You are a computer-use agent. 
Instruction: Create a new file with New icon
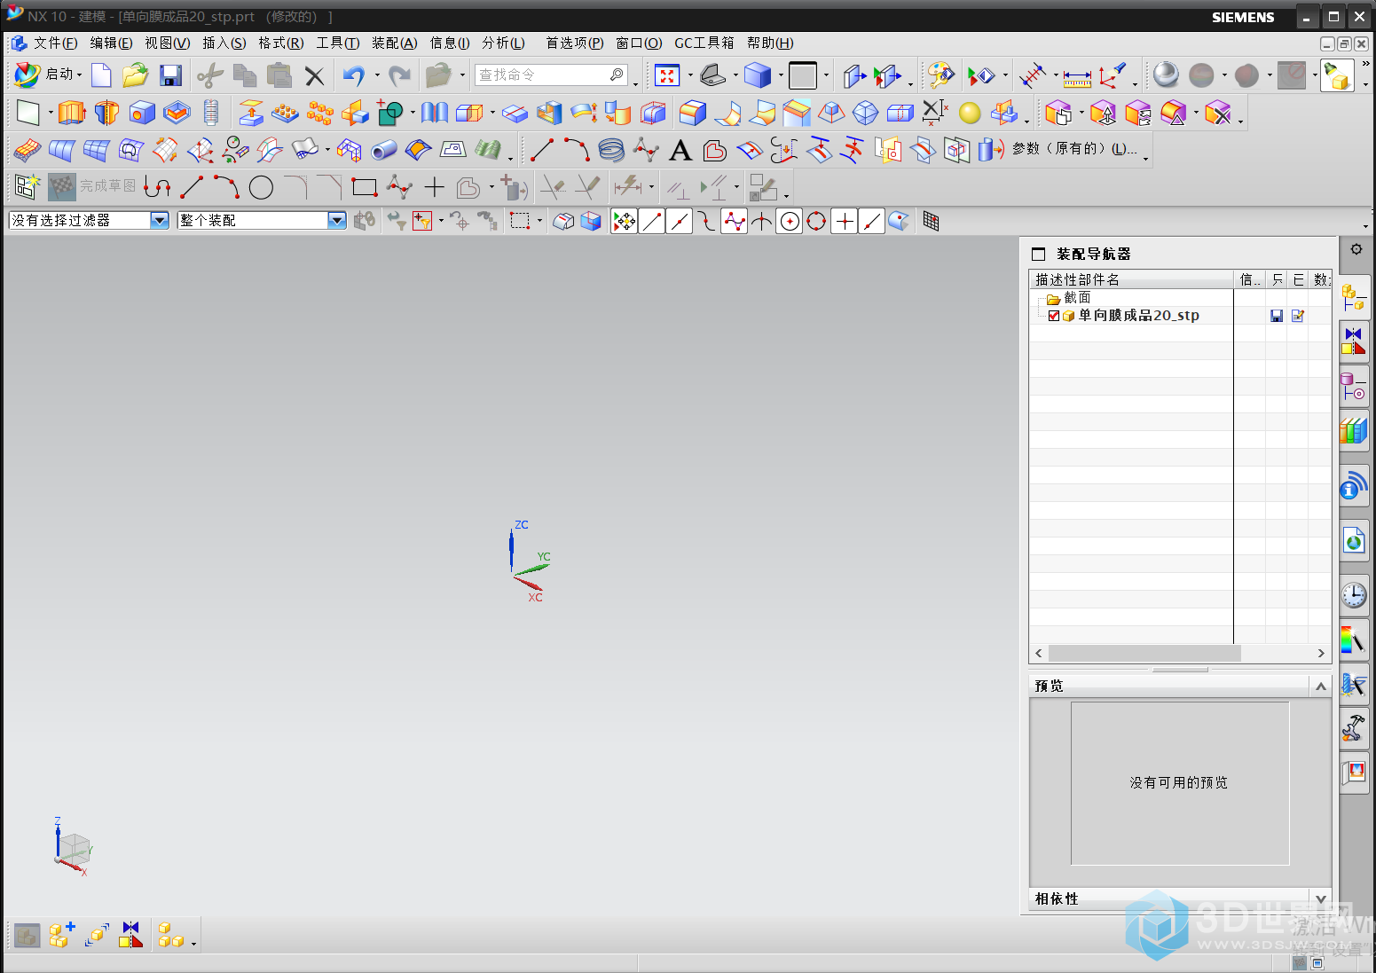coord(102,75)
